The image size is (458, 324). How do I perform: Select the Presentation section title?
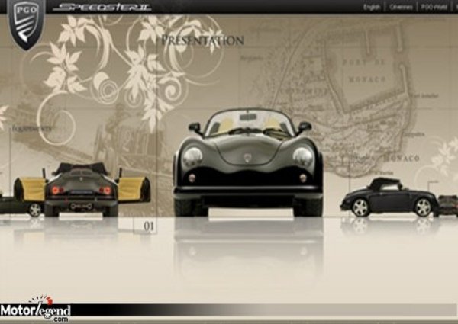[x=203, y=40]
